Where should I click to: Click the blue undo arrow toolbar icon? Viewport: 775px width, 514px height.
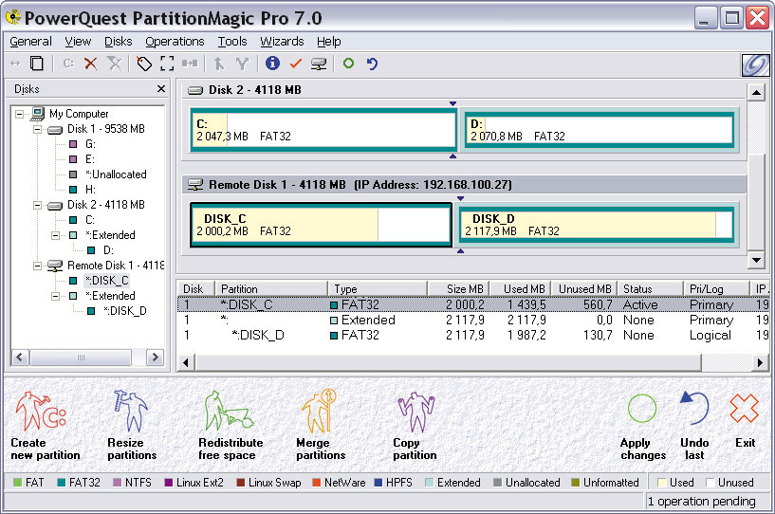click(372, 64)
